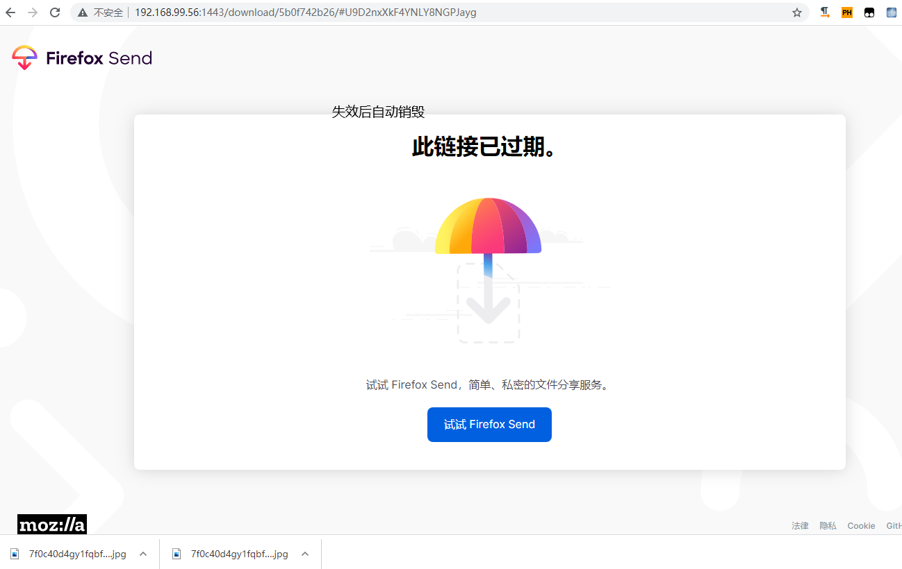Open the 隐私 privacy link
Image resolution: width=902 pixels, height=569 pixels.
[828, 525]
